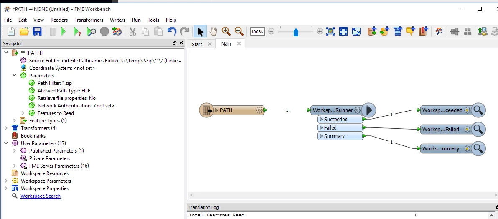The width and height of the screenshot is (498, 219).
Task: Open PATH reader feature type gear settings
Action: [x=259, y=110]
